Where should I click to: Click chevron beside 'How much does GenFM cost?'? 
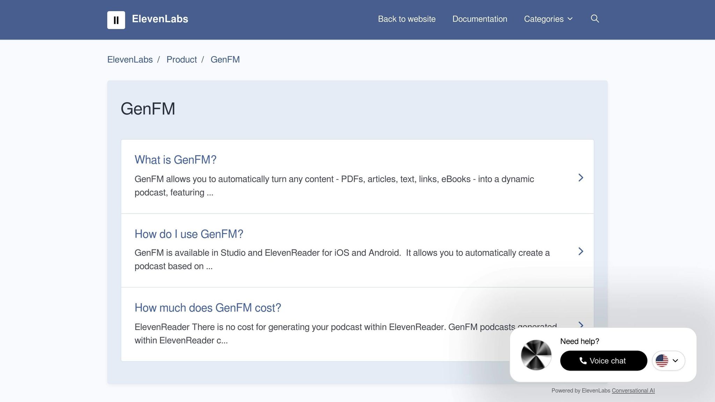point(581,325)
